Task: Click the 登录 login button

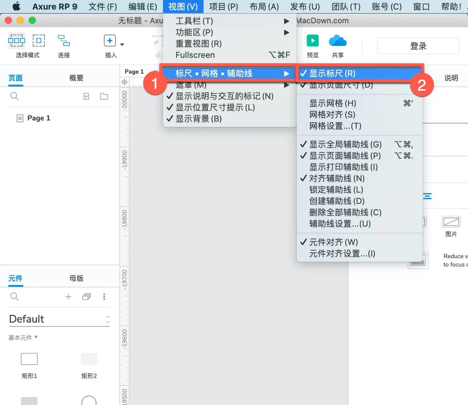Action: [418, 46]
